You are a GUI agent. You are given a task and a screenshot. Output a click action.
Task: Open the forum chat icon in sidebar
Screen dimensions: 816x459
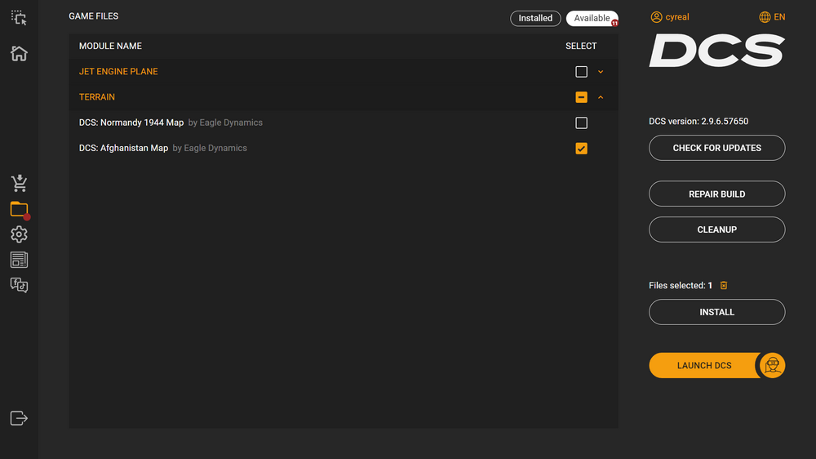pos(19,285)
